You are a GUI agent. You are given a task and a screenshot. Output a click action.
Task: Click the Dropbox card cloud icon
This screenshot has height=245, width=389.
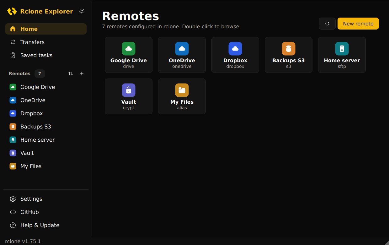(x=235, y=49)
